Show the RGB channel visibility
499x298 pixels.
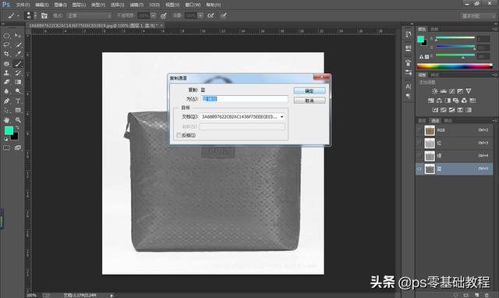tap(419, 130)
